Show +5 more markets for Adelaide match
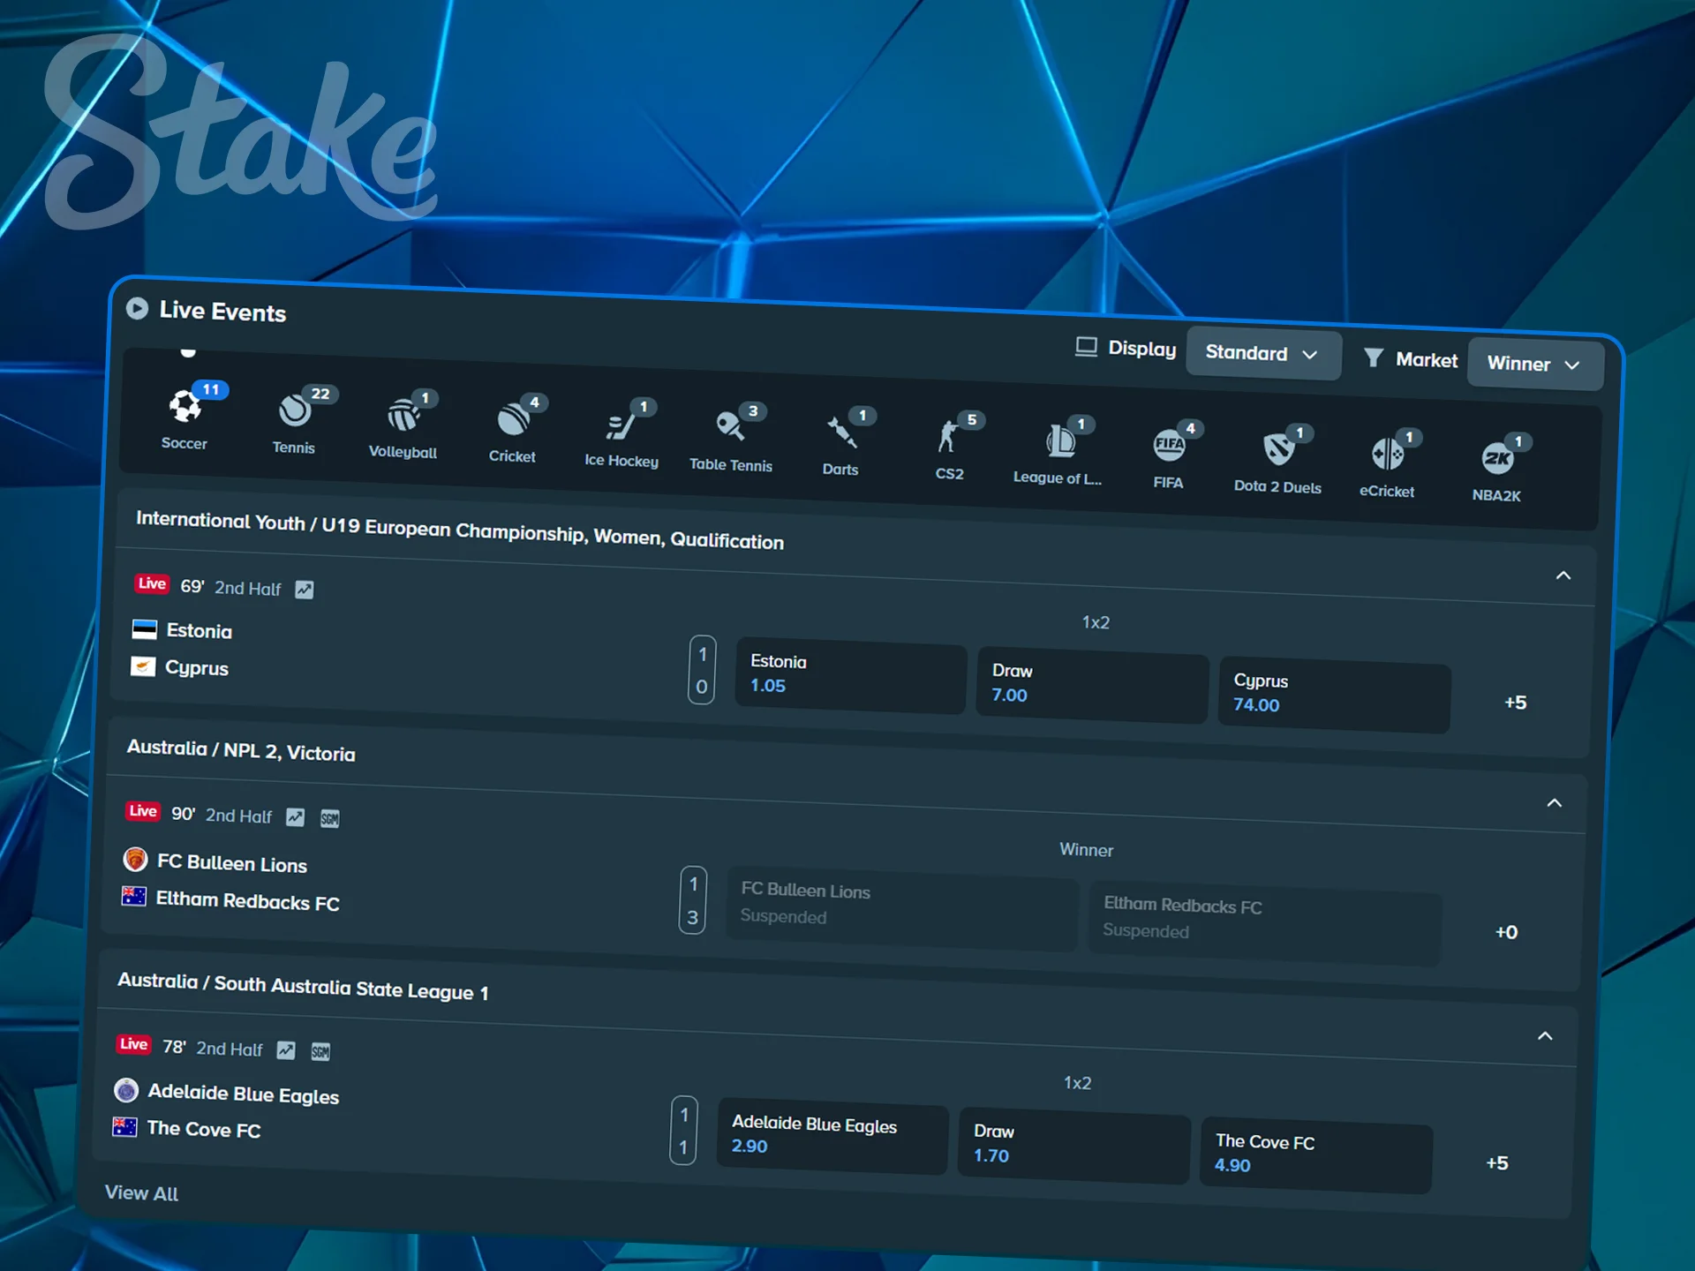Screen dimensions: 1695x1271 [1497, 1163]
